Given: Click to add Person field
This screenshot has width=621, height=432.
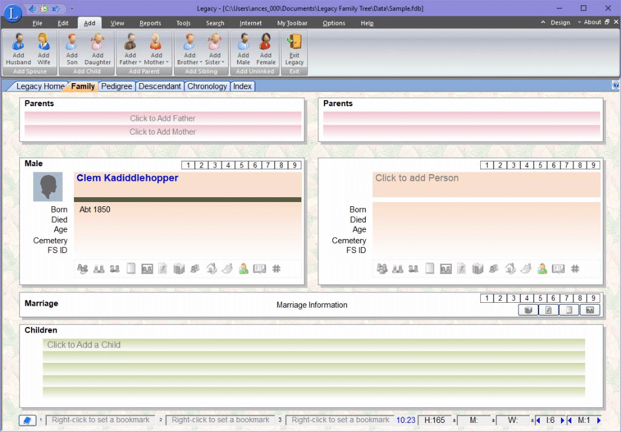Looking at the screenshot, I should point(486,184).
